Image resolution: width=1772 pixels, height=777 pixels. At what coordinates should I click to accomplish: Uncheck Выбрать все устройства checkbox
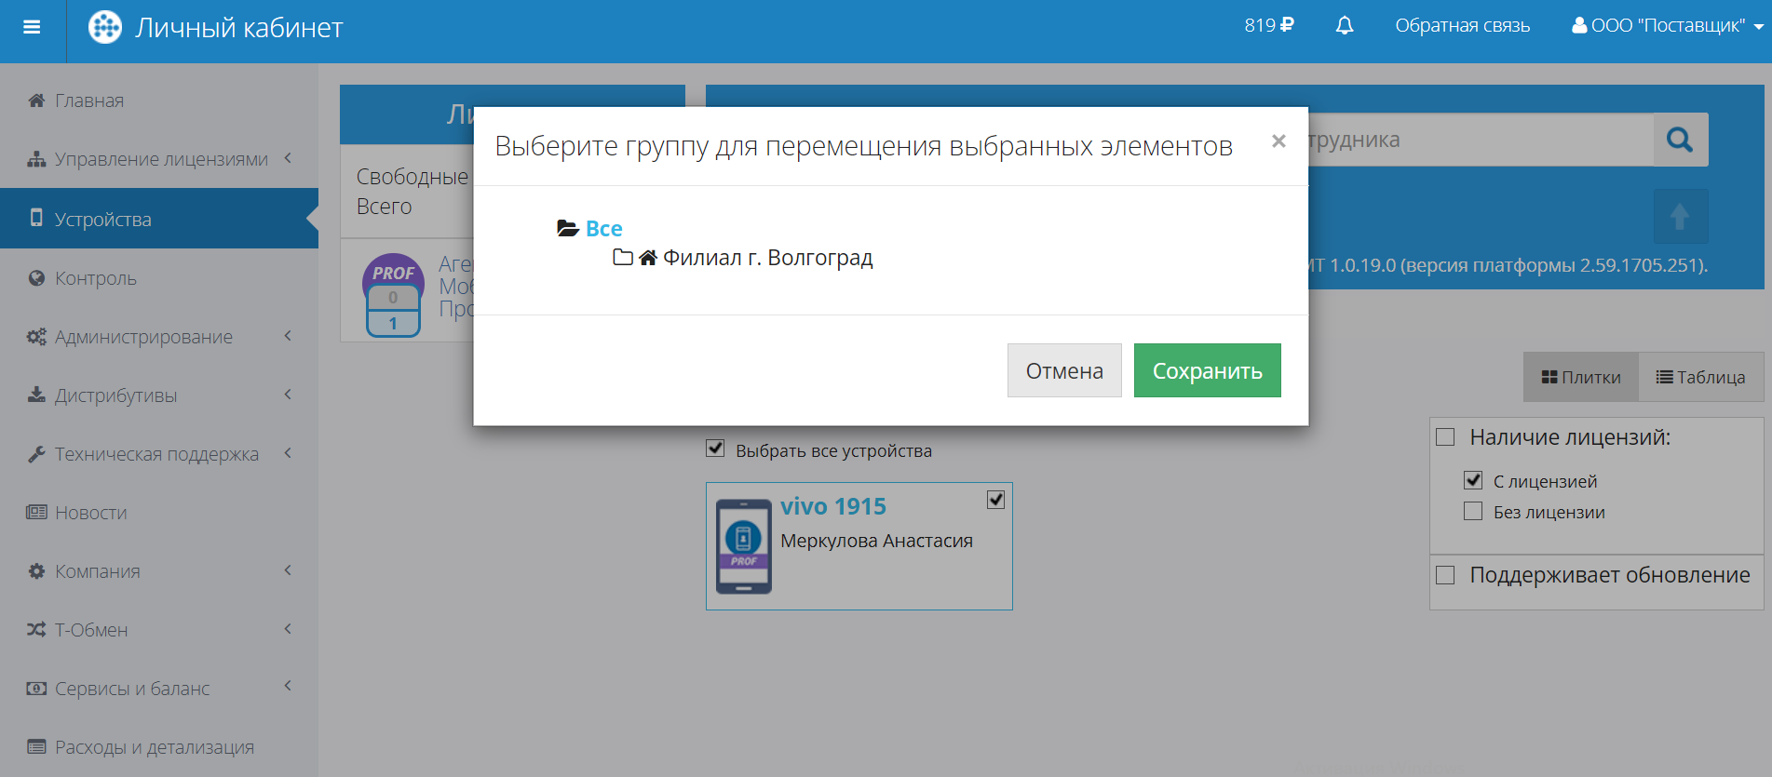click(715, 449)
